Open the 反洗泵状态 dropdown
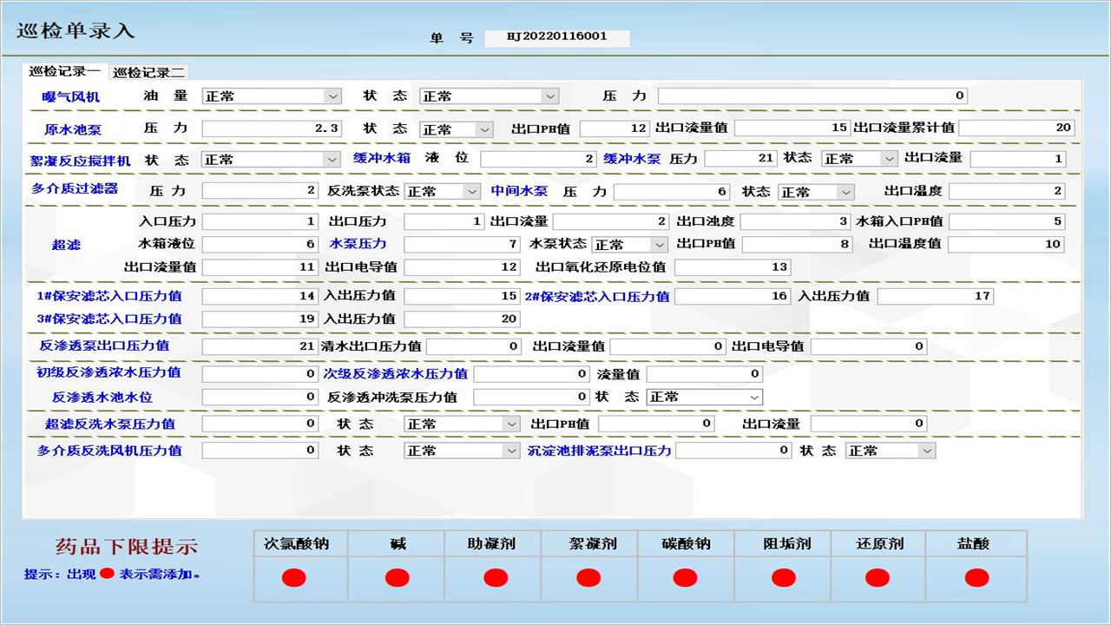 tap(471, 192)
